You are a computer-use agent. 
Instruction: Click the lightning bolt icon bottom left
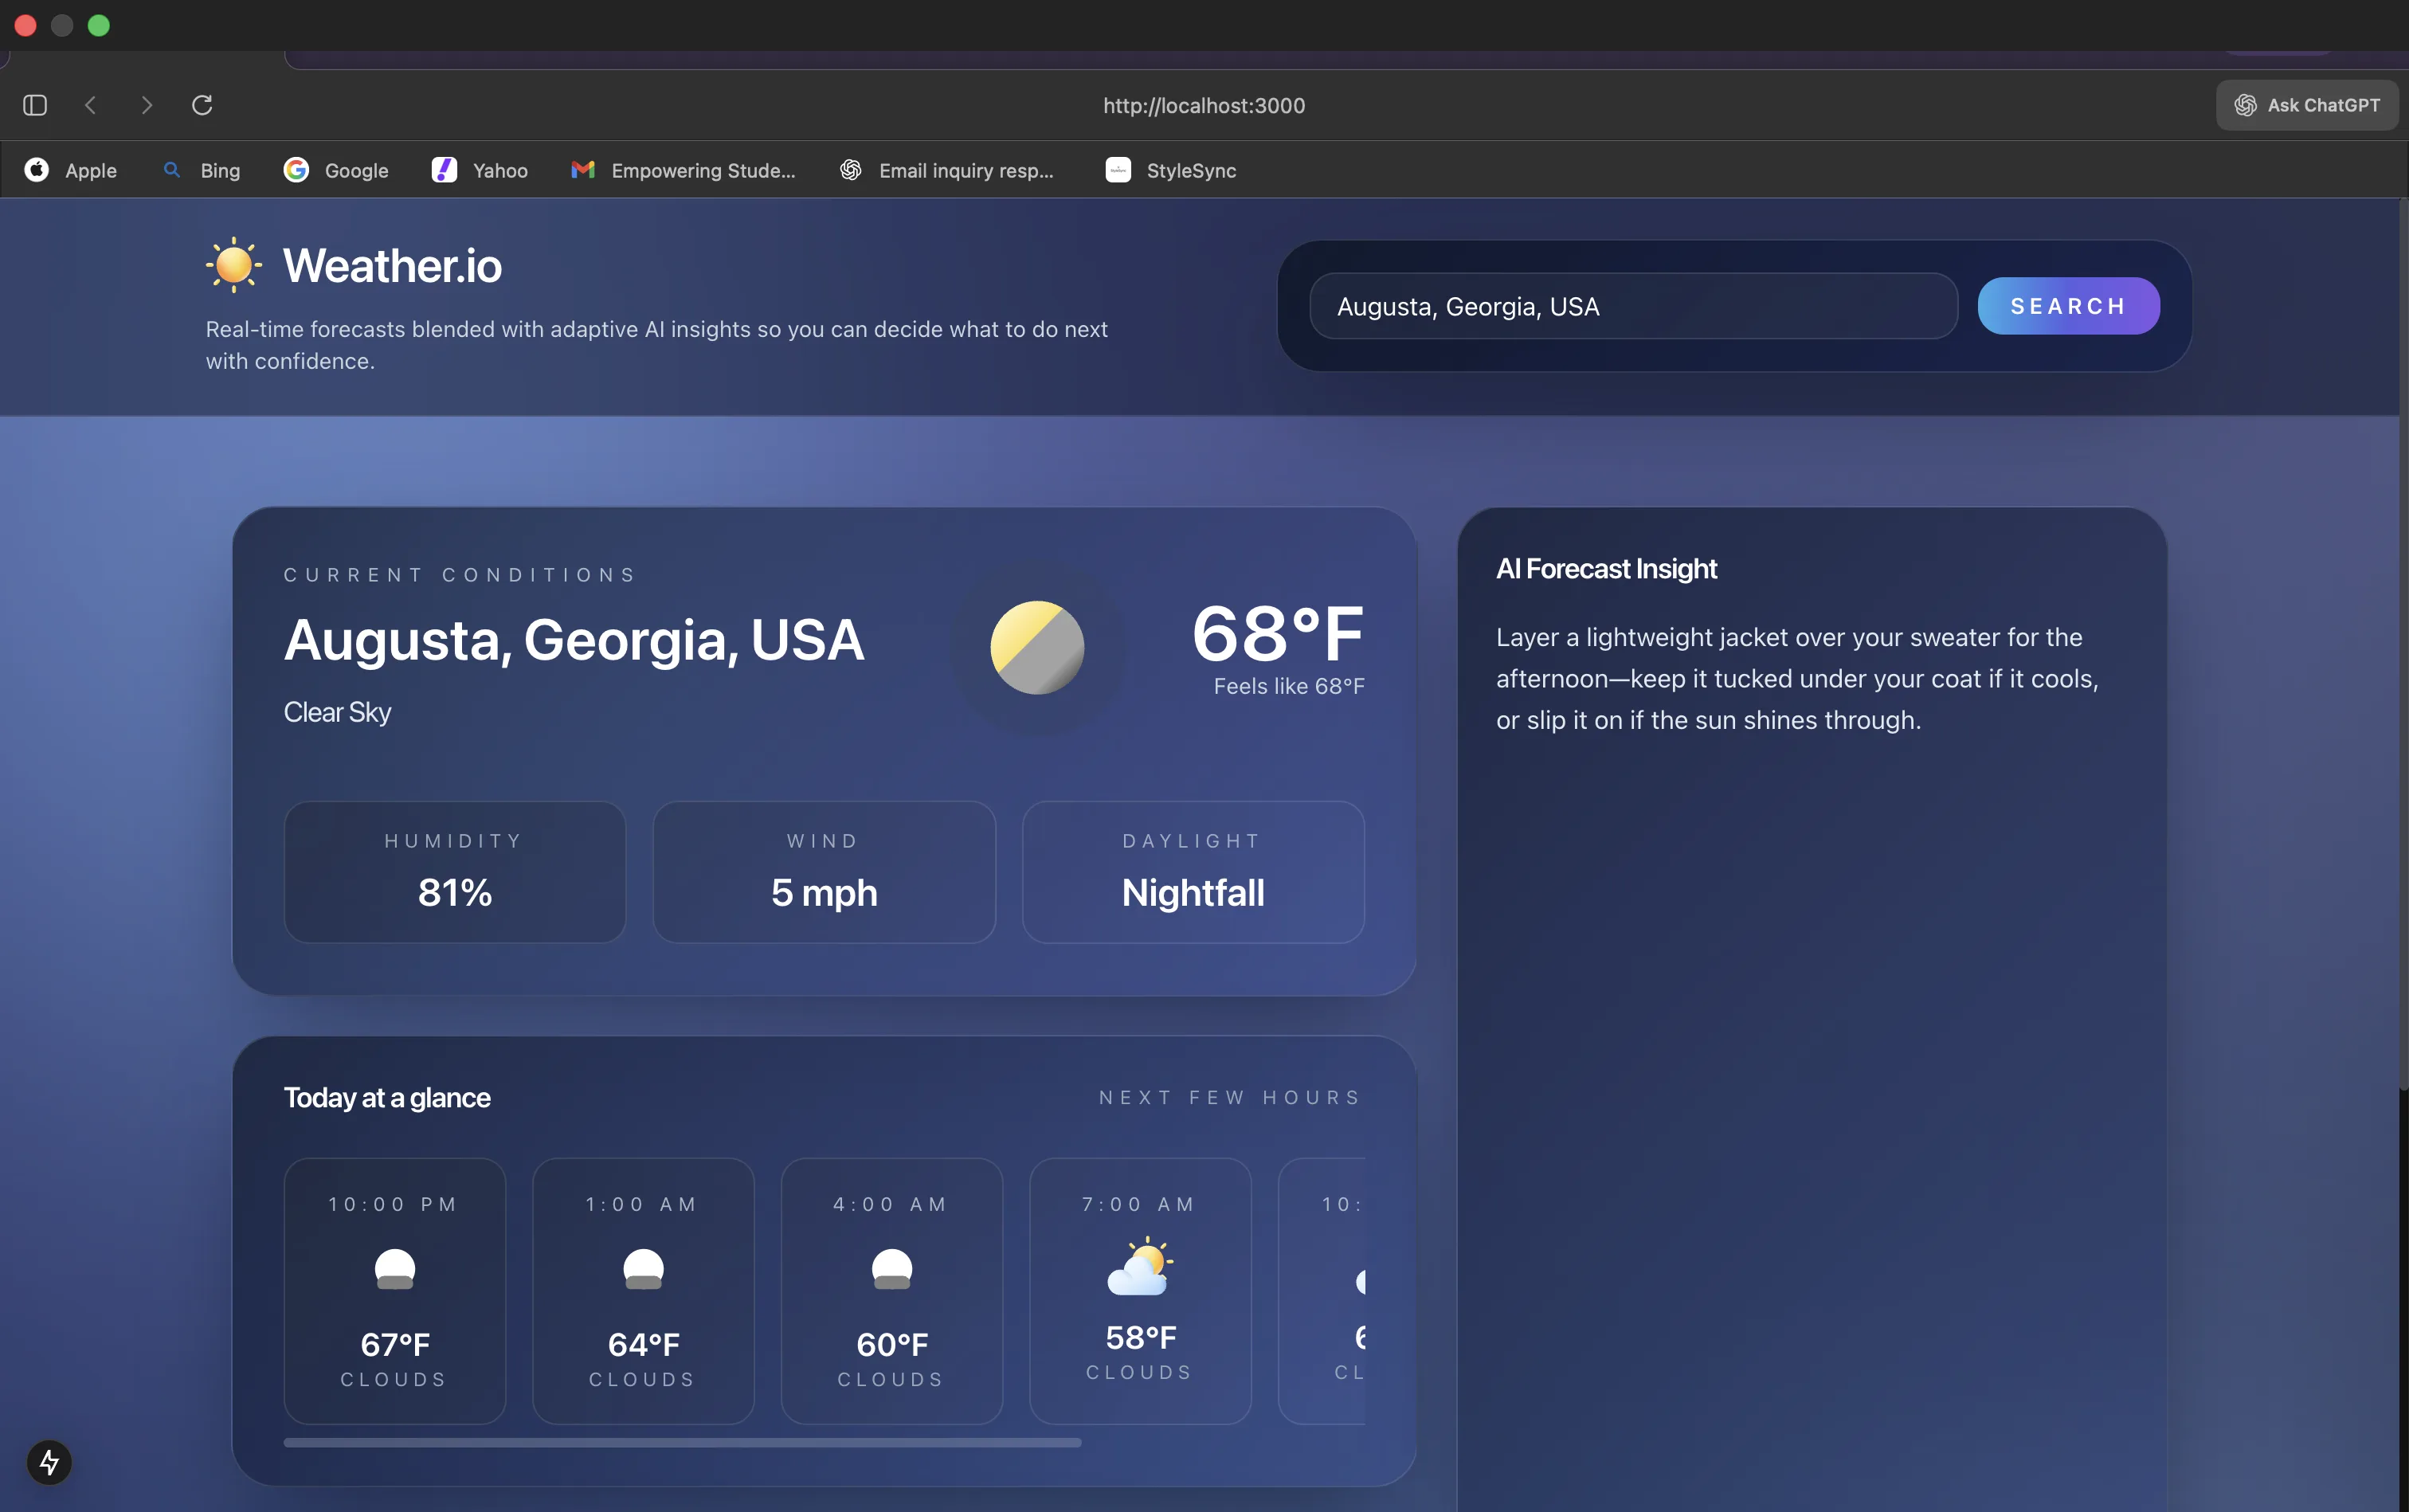coord(49,1463)
